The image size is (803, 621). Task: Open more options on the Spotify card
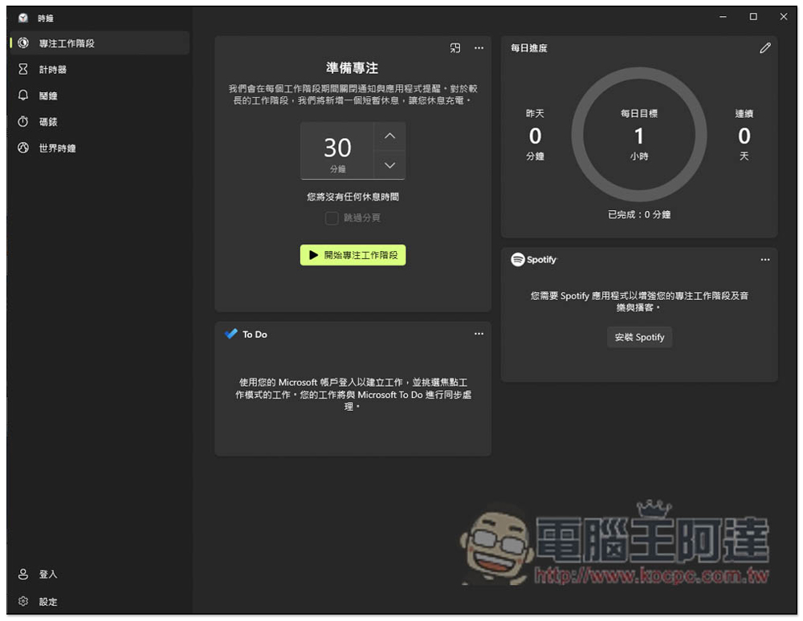pyautogui.click(x=765, y=260)
